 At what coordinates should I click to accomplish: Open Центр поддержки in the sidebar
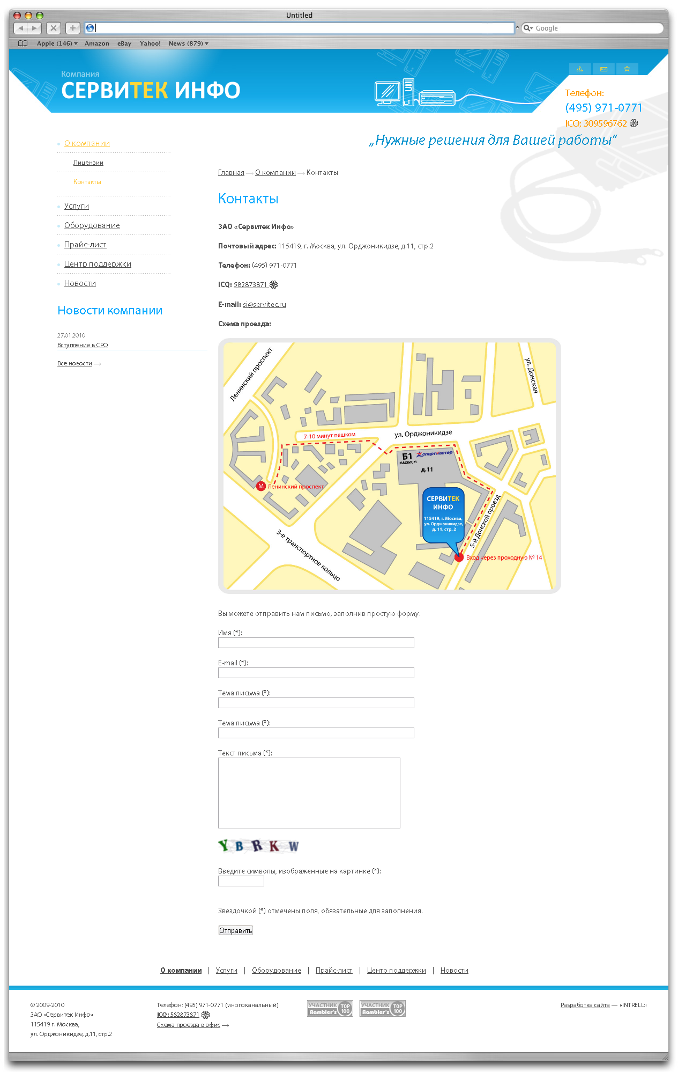coord(98,264)
